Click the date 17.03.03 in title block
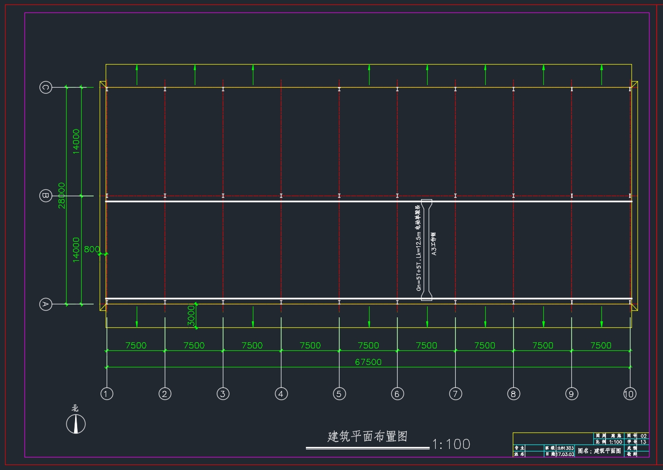This screenshot has height=470, width=663. pos(565,454)
